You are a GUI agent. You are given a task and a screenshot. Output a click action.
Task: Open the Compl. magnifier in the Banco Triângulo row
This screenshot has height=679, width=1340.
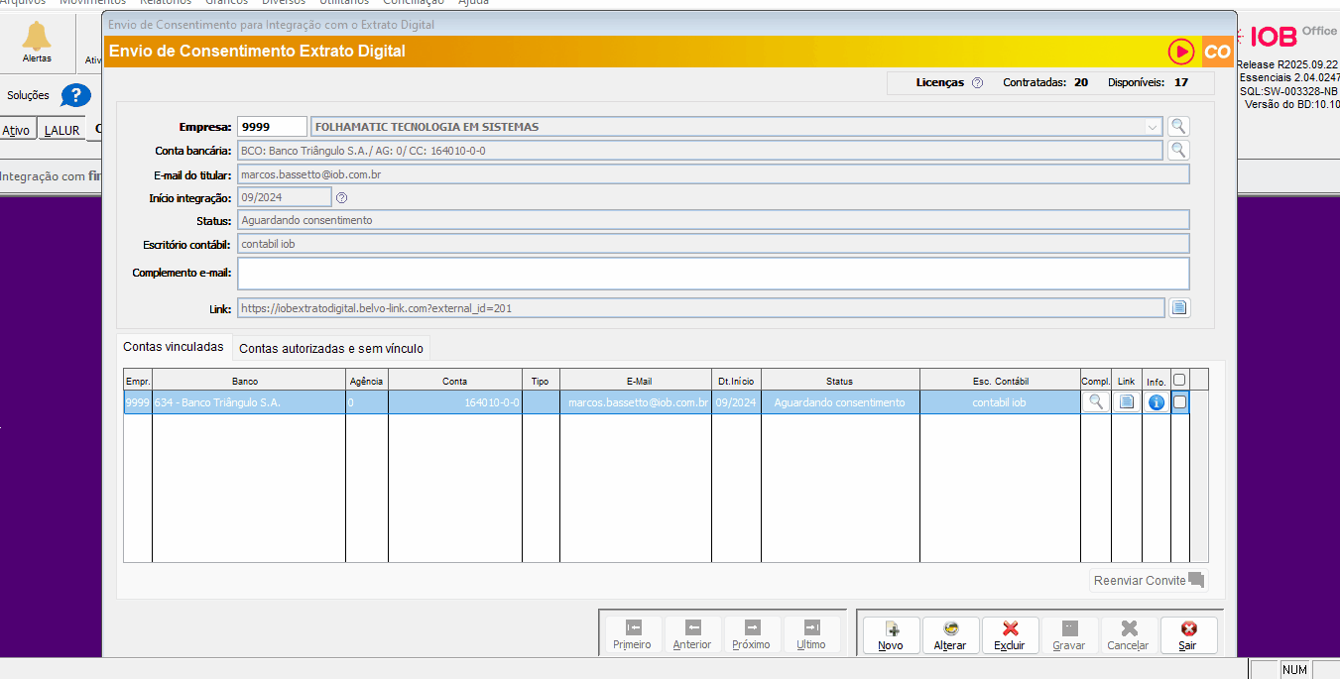[1095, 402]
